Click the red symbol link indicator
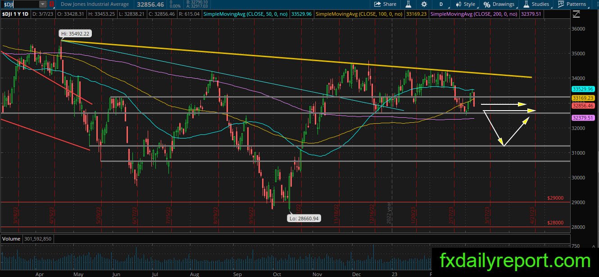 (51, 4)
